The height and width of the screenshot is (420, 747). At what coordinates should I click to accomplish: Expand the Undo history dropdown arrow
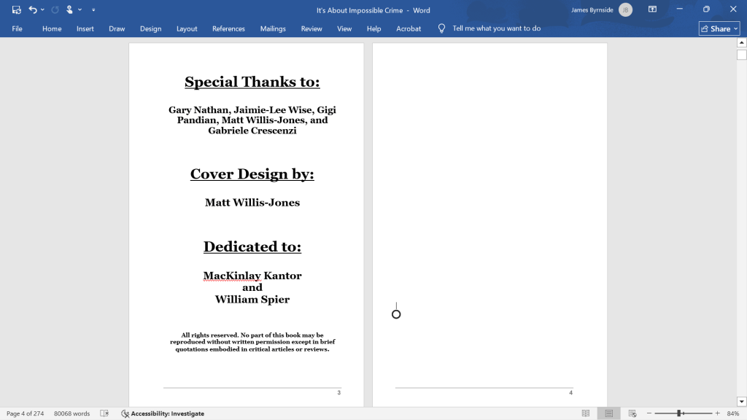coord(43,10)
